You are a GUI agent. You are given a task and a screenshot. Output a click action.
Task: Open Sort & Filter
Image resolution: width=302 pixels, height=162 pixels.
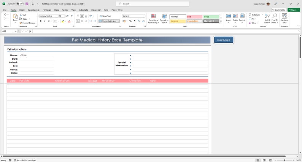(267, 19)
